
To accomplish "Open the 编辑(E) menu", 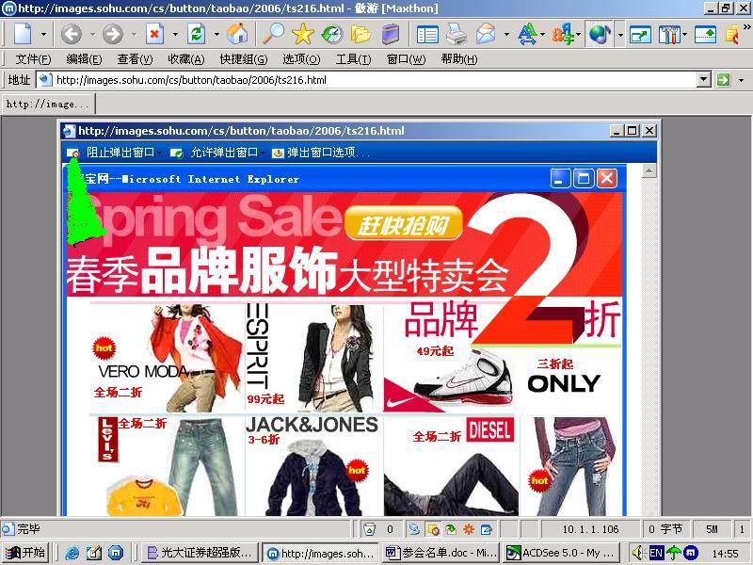I will pyautogui.click(x=84, y=59).
